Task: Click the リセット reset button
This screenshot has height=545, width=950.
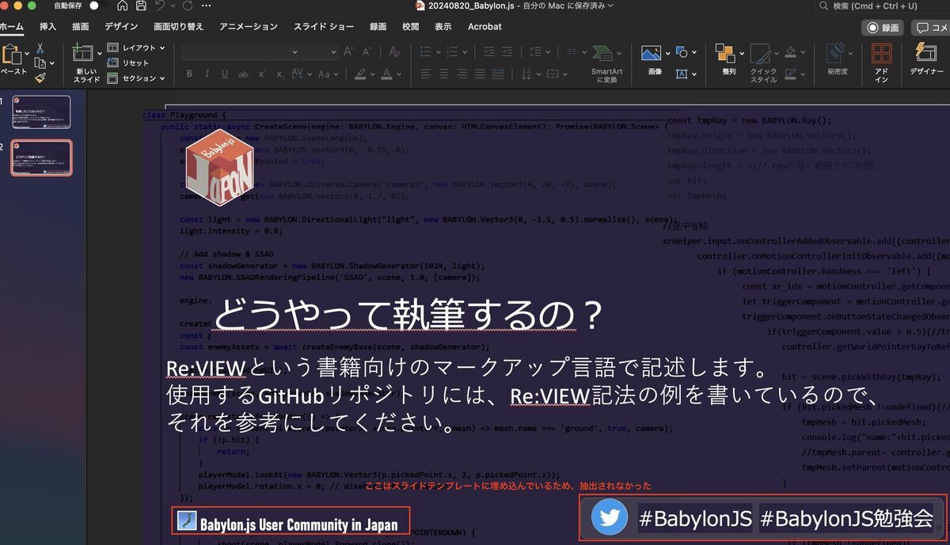Action: pos(128,63)
